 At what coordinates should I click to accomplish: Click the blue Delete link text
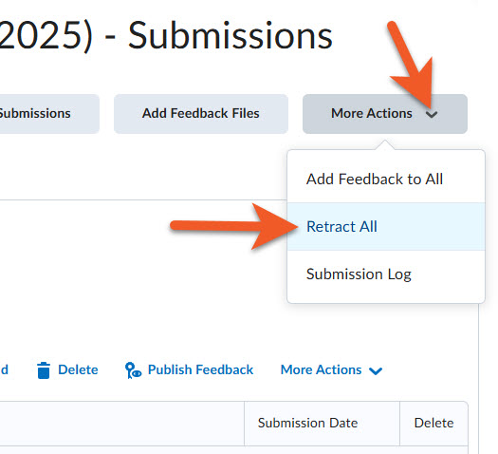click(x=78, y=369)
